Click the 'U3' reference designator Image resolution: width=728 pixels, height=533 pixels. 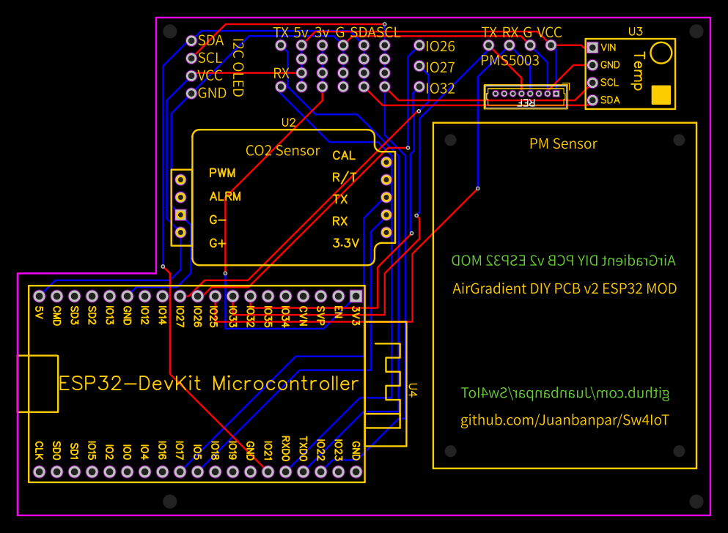pyautogui.click(x=635, y=31)
